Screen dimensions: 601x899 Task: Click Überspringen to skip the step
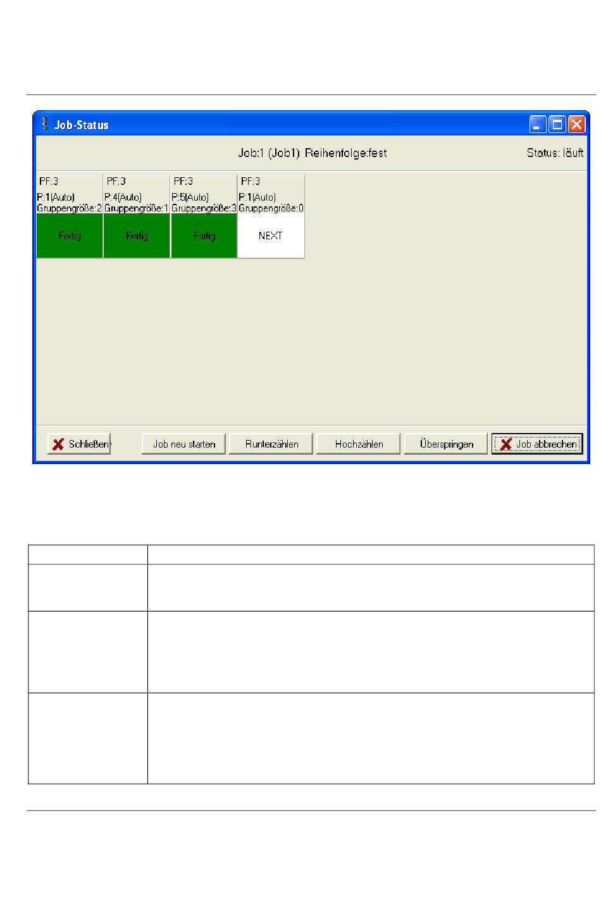click(x=446, y=444)
